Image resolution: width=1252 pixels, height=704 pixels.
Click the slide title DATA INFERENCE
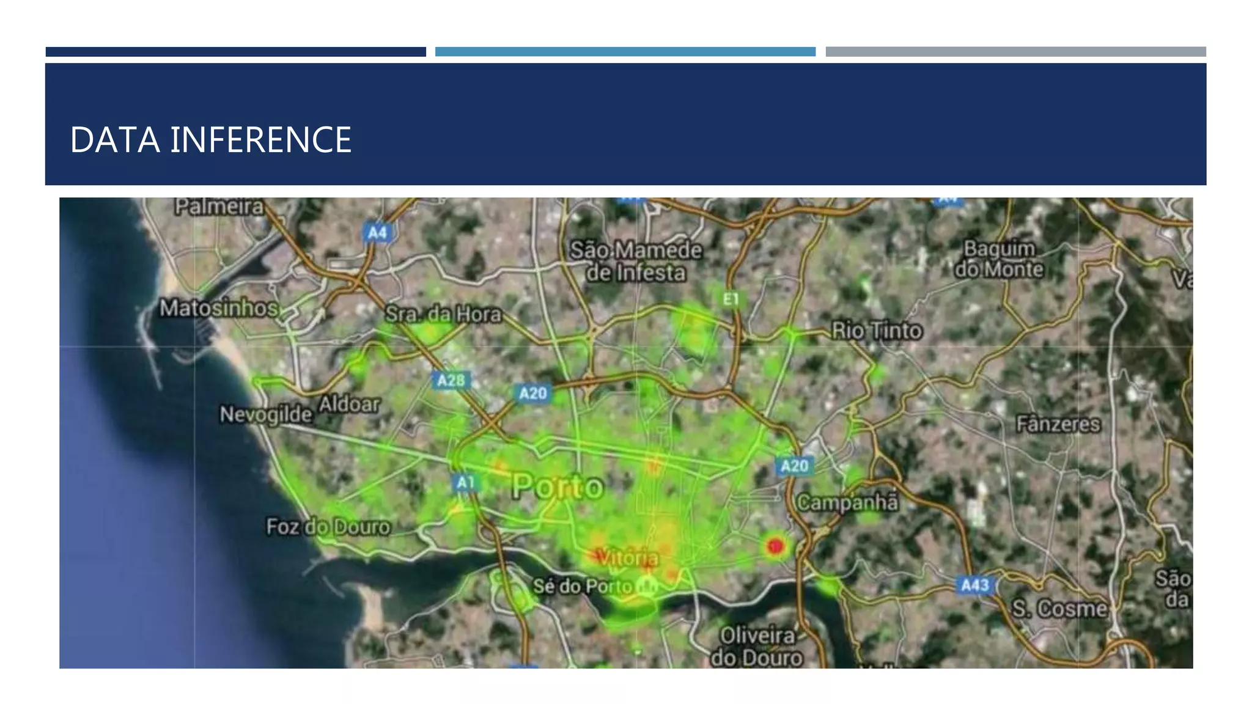point(211,140)
